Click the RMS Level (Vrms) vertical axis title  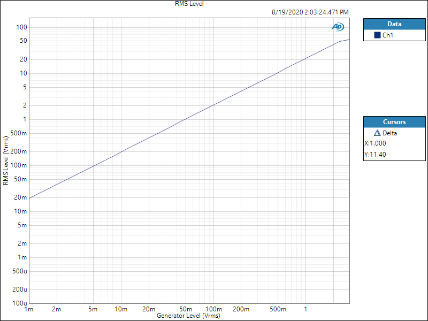pos(6,160)
